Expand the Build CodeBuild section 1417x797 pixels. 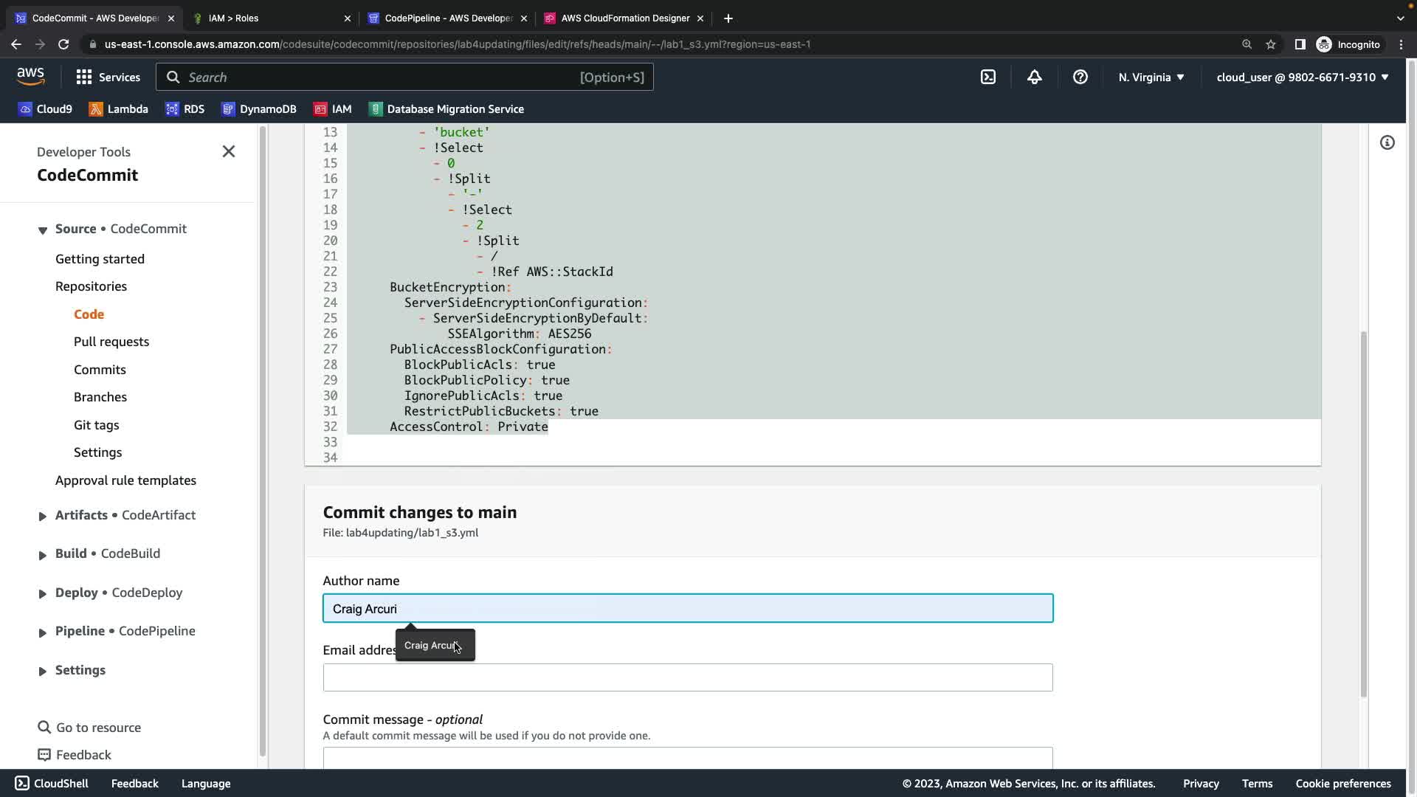tap(42, 554)
